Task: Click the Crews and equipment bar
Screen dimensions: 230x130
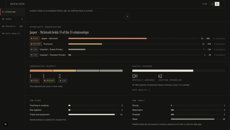Action: point(92,115)
